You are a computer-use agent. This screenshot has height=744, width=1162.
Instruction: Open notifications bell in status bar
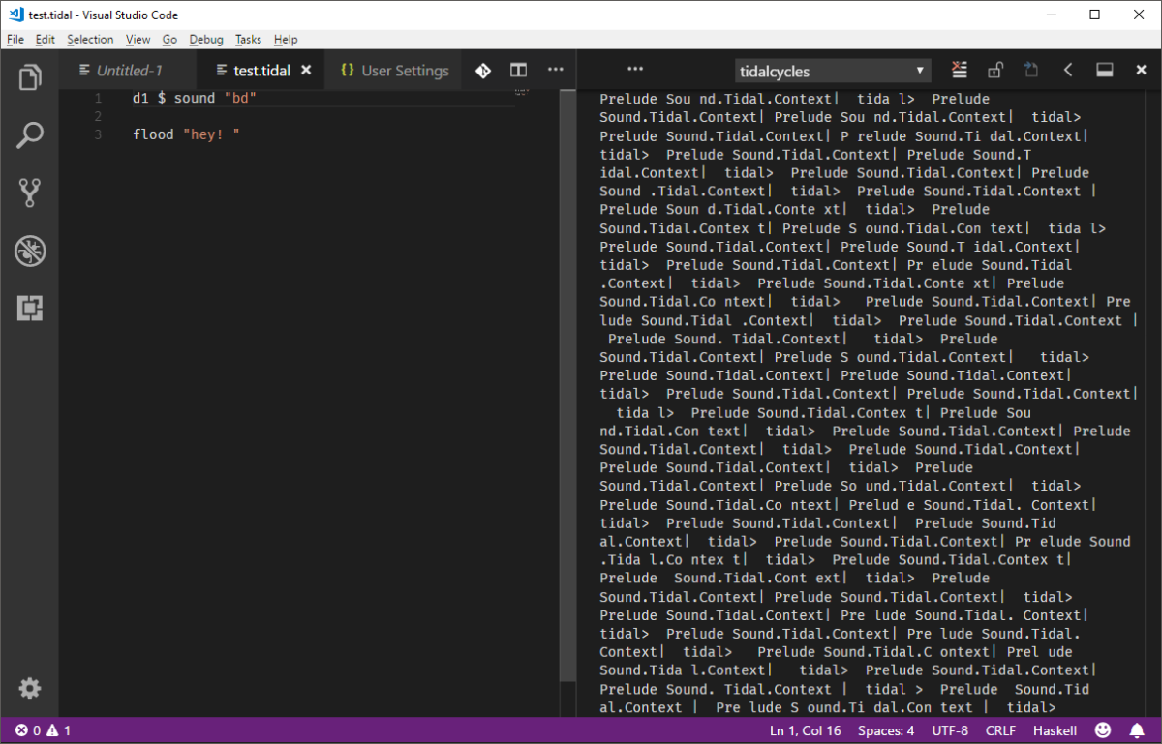(x=1137, y=730)
